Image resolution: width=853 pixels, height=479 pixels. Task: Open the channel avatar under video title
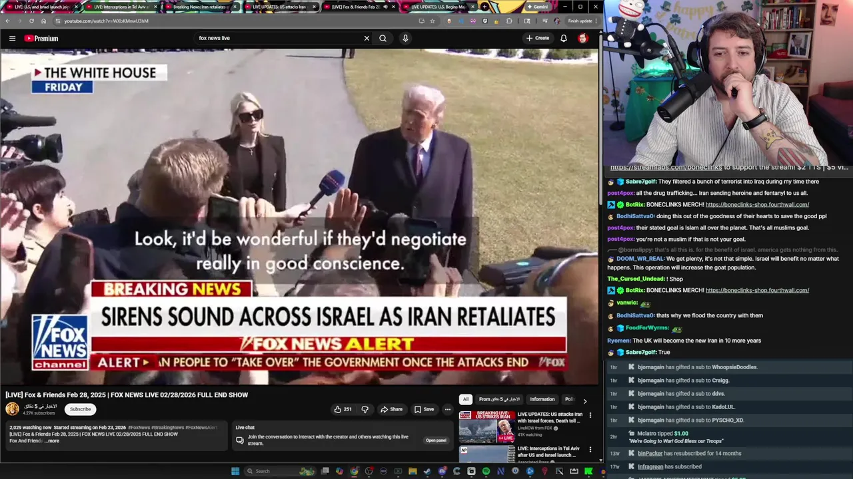pos(13,409)
